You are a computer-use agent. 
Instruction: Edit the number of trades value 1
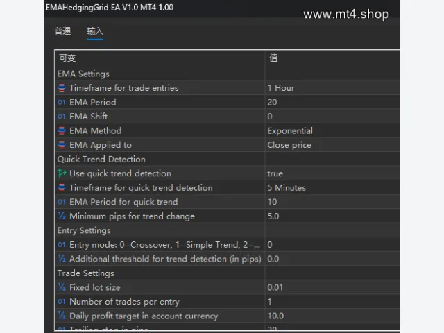[x=270, y=302]
